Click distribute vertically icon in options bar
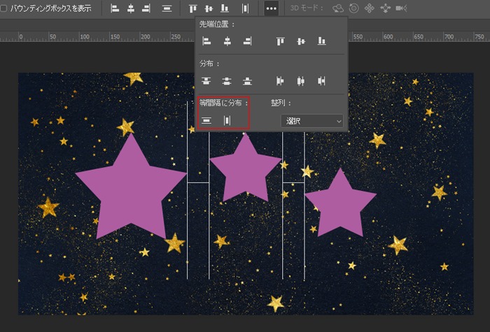The height and width of the screenshot is (332, 490). tap(167, 8)
